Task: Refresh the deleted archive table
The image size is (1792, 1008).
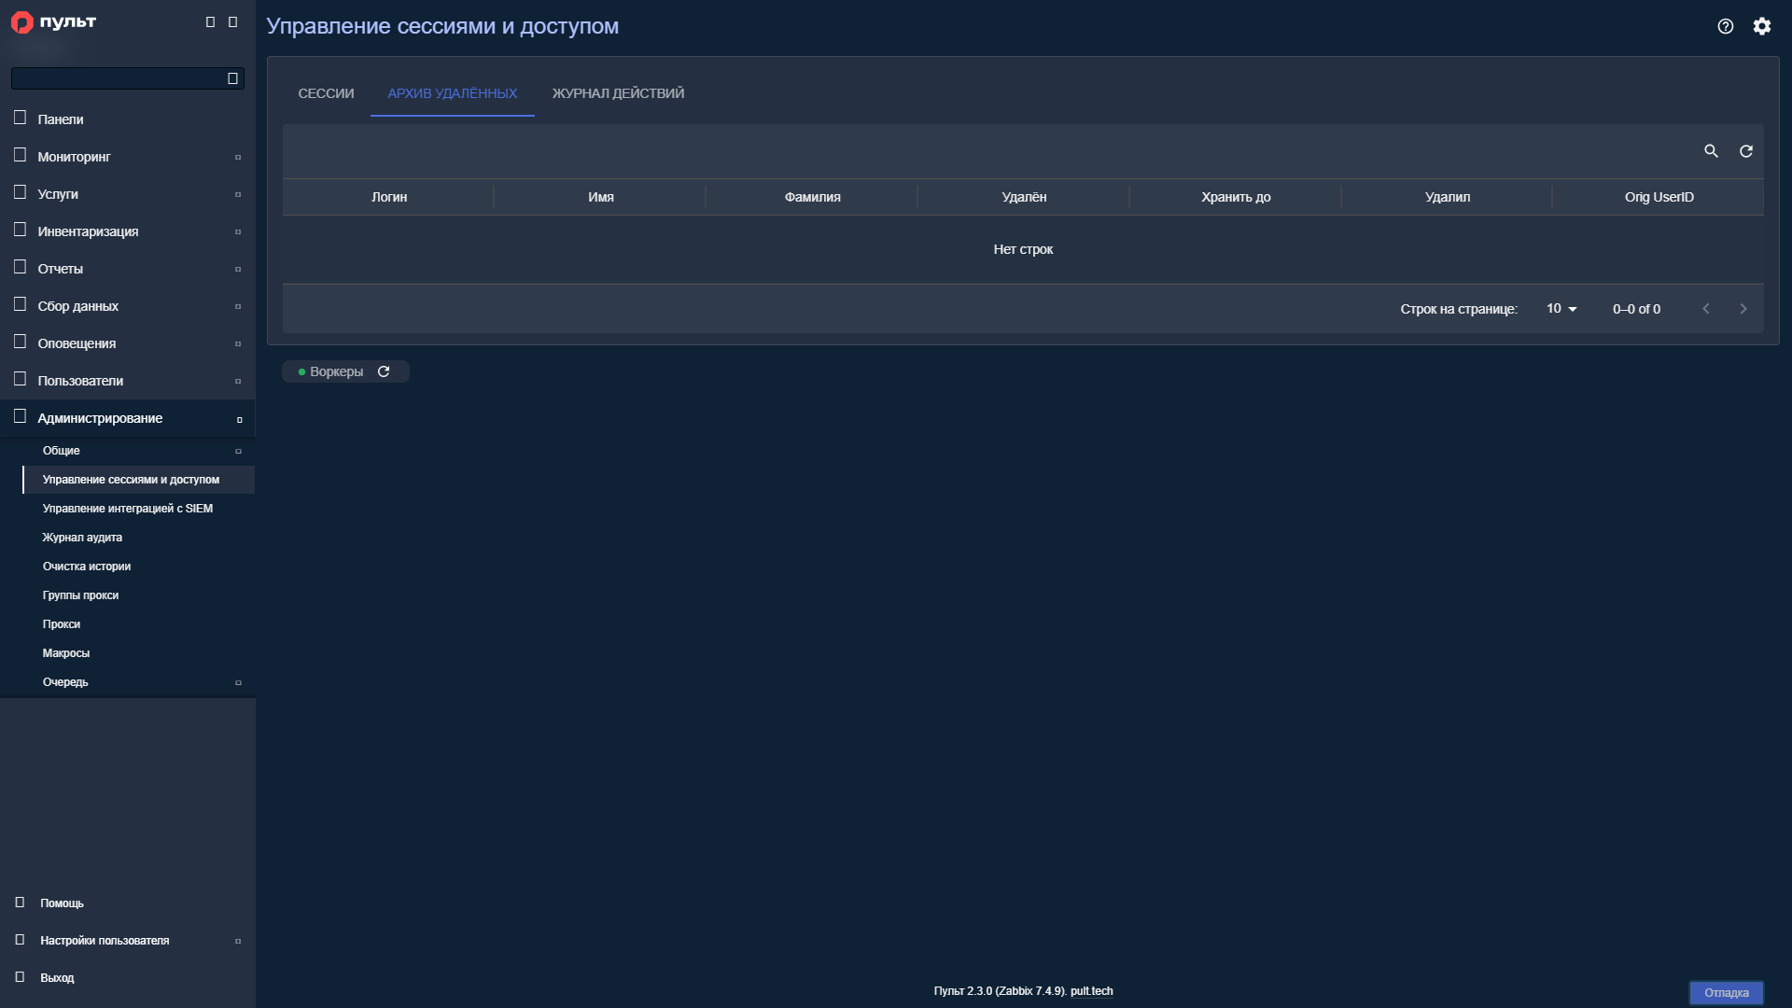Action: tap(1746, 151)
